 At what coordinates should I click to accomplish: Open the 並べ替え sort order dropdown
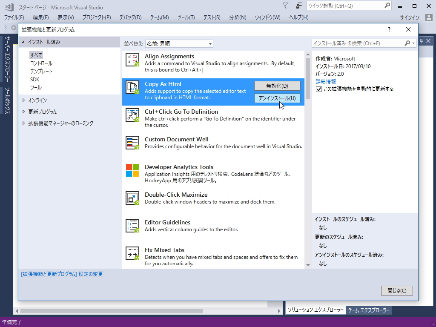coord(179,44)
